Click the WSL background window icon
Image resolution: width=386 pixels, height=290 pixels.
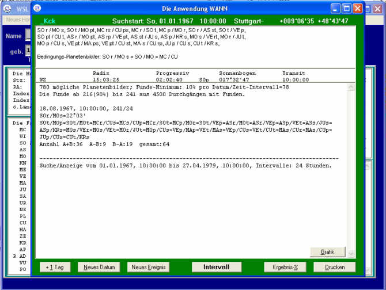[x=8, y=9]
